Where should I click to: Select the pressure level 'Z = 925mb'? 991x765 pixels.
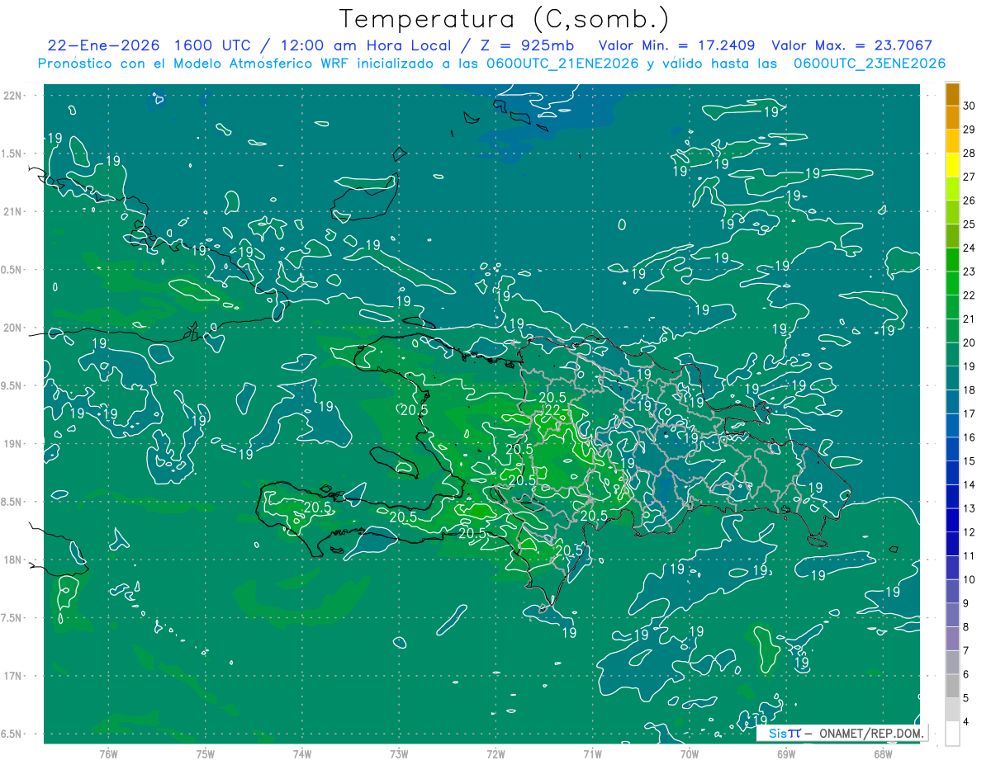click(x=524, y=45)
